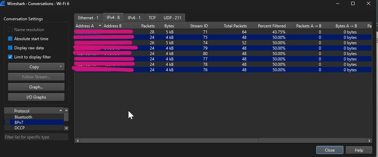The height and width of the screenshot is (157, 378).
Task: Sort by Address A column header
Action: tap(88, 26)
